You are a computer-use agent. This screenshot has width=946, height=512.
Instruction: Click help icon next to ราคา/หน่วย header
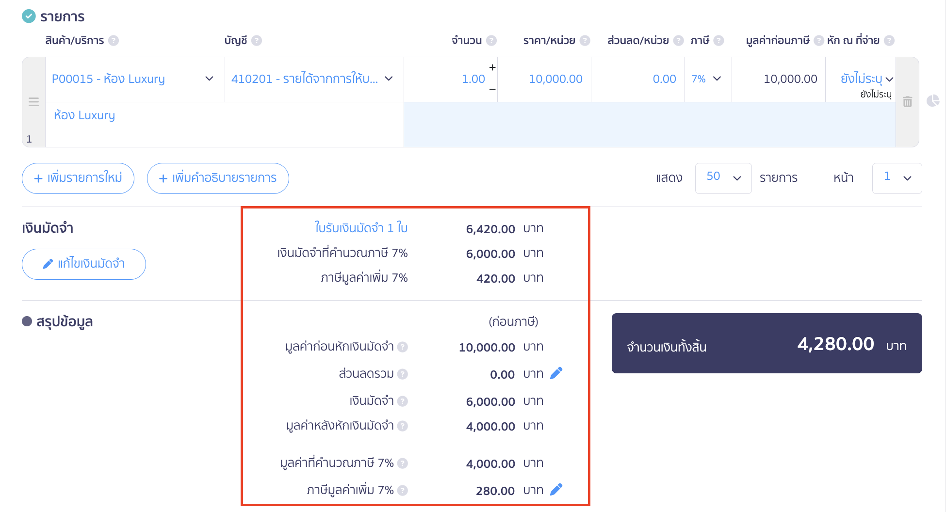pos(585,41)
